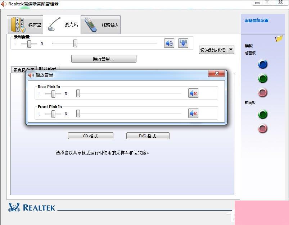The image size is (289, 225).
Task: Expand the 设为默认设备 dropdown arrow
Action: 231,50
